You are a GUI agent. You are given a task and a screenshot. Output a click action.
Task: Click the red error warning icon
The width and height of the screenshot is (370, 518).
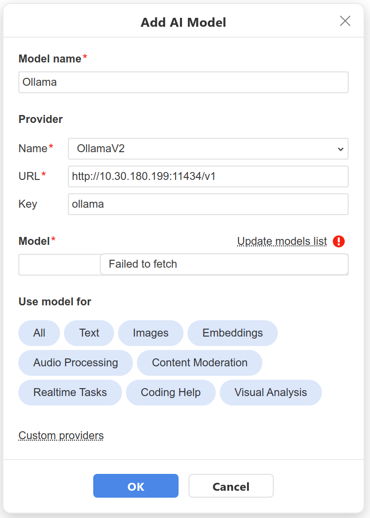pos(339,241)
